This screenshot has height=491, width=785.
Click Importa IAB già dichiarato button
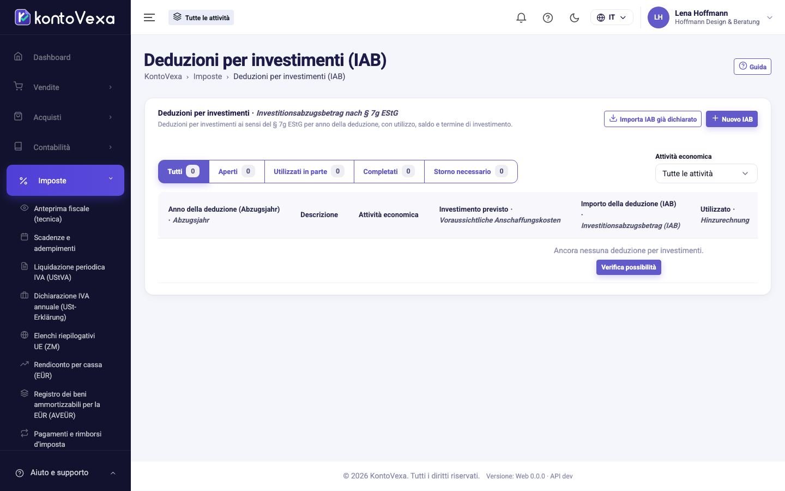point(653,119)
